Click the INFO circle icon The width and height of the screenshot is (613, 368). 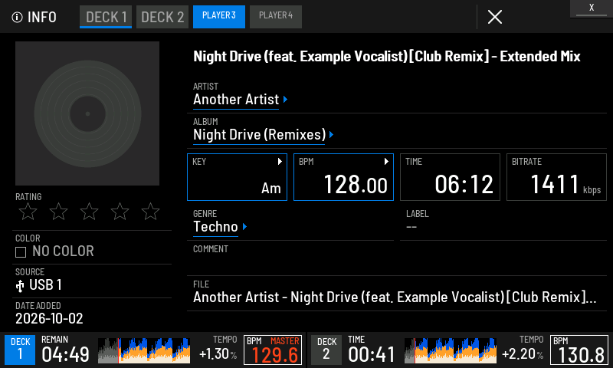click(17, 17)
